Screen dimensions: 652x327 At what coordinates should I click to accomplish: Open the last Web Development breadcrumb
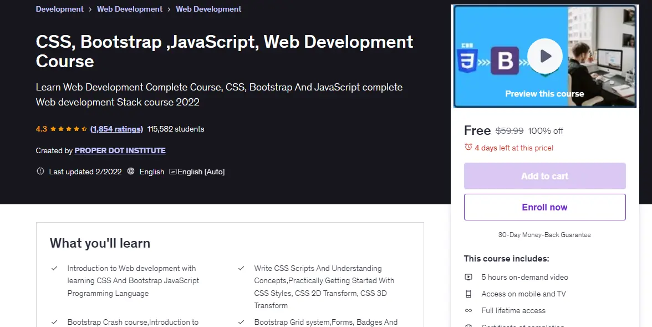tap(208, 9)
